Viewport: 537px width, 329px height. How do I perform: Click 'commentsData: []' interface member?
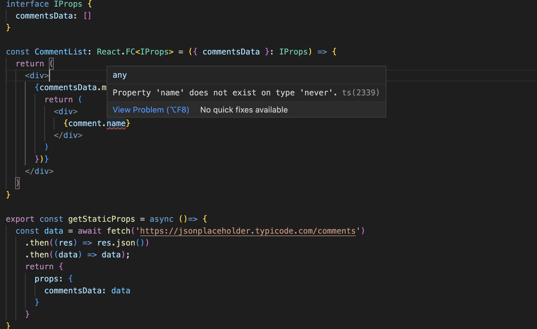(53, 16)
